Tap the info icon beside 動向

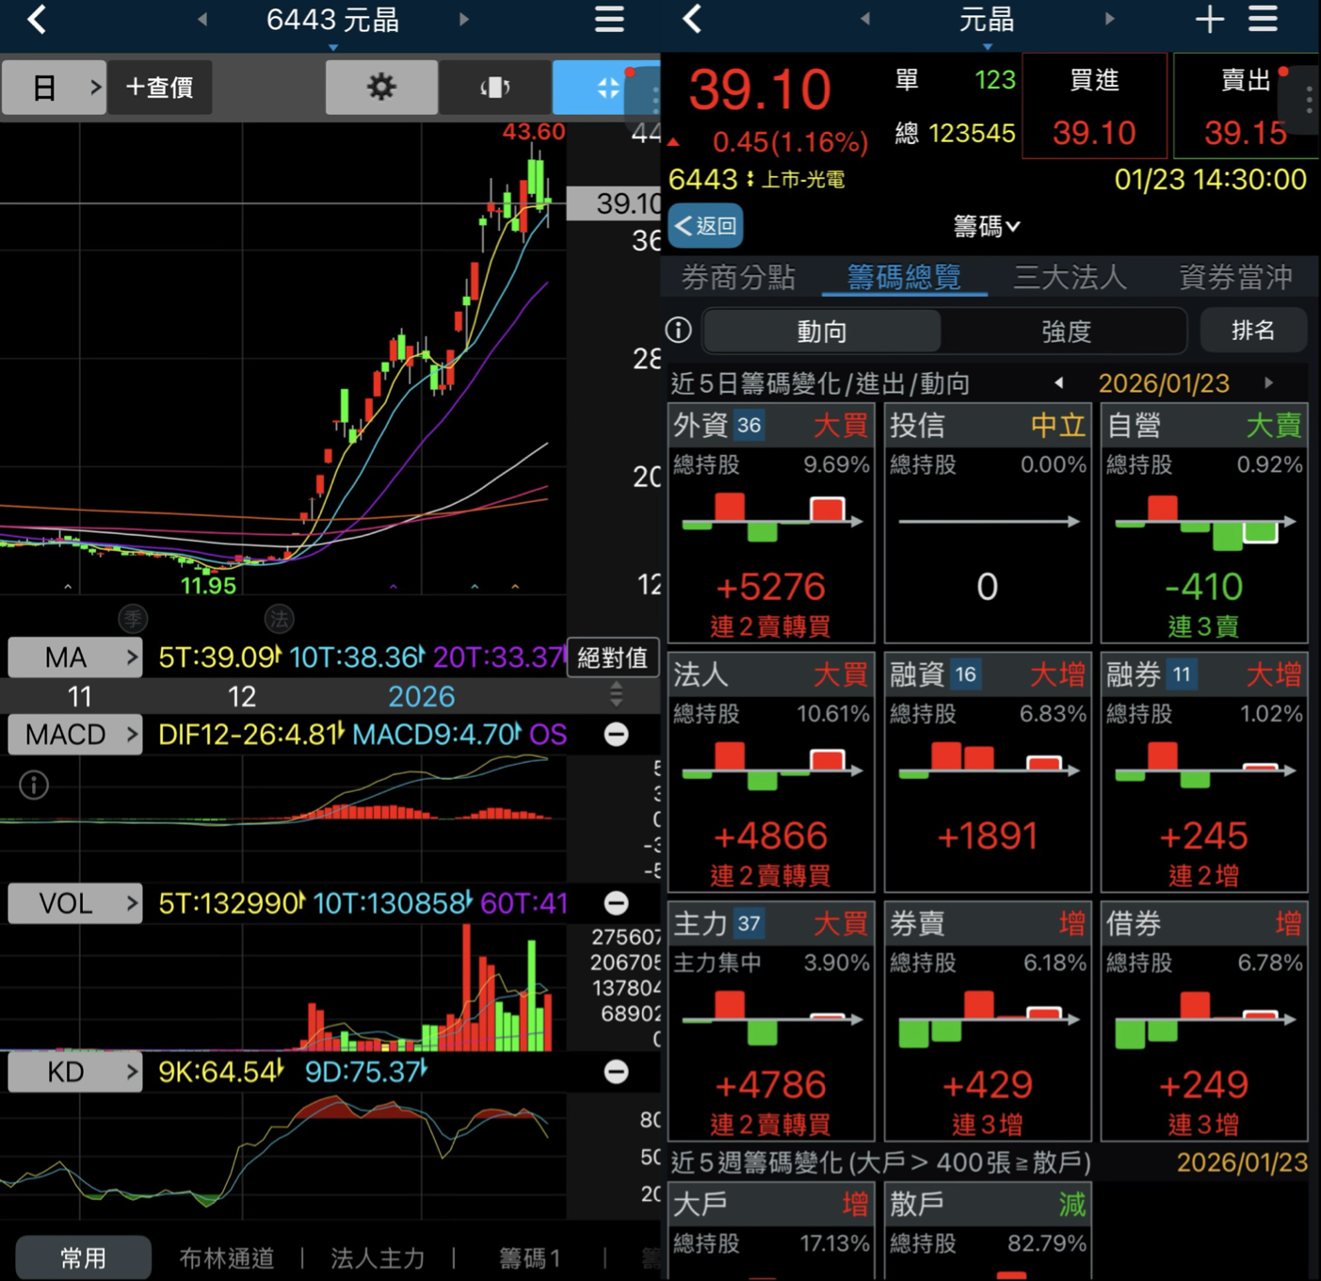point(677,331)
